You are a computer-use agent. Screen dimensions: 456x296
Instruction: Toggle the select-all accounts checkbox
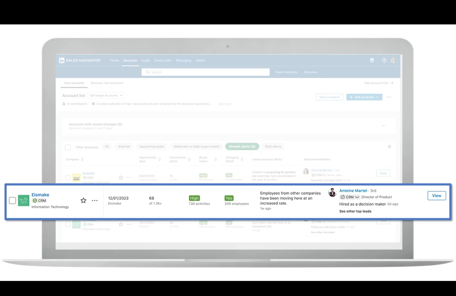68,147
